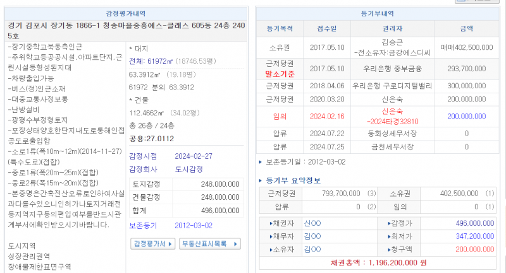The height and width of the screenshot is (273, 506).
Task: Click the blue 도시감정 appraisal company text
Action: [x=188, y=170]
